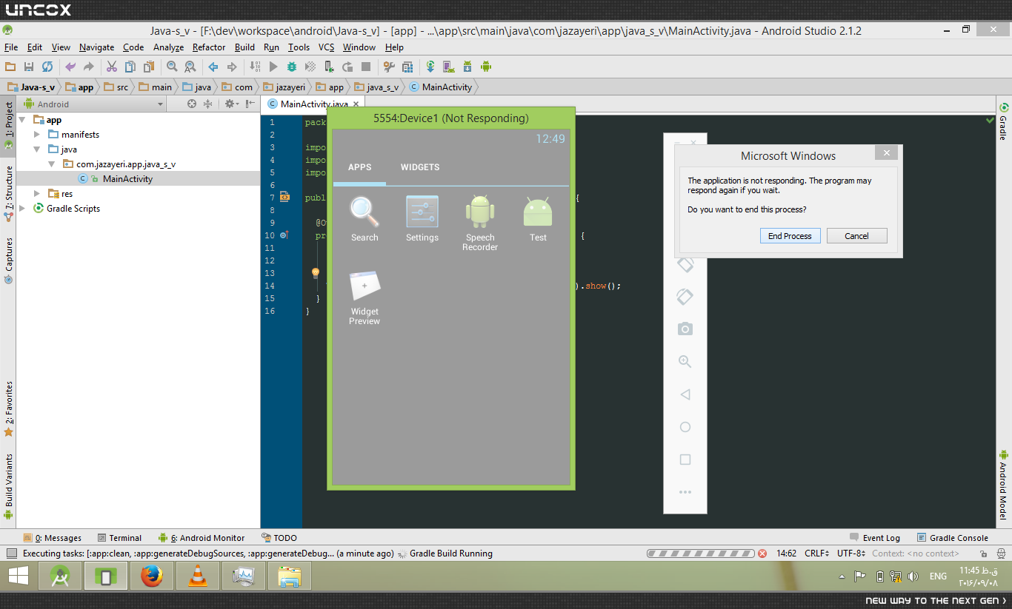Open the VCS menu
The height and width of the screenshot is (609, 1012).
pyautogui.click(x=327, y=47)
